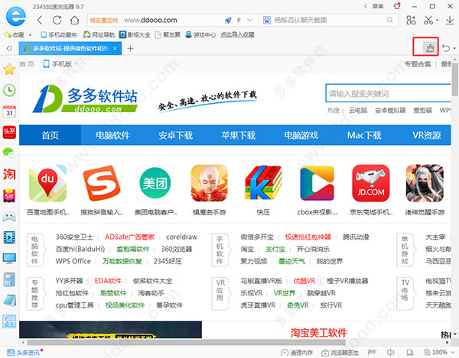Open the video film sidebar icon
Image resolution: width=459 pixels, height=358 pixels.
tap(9, 237)
